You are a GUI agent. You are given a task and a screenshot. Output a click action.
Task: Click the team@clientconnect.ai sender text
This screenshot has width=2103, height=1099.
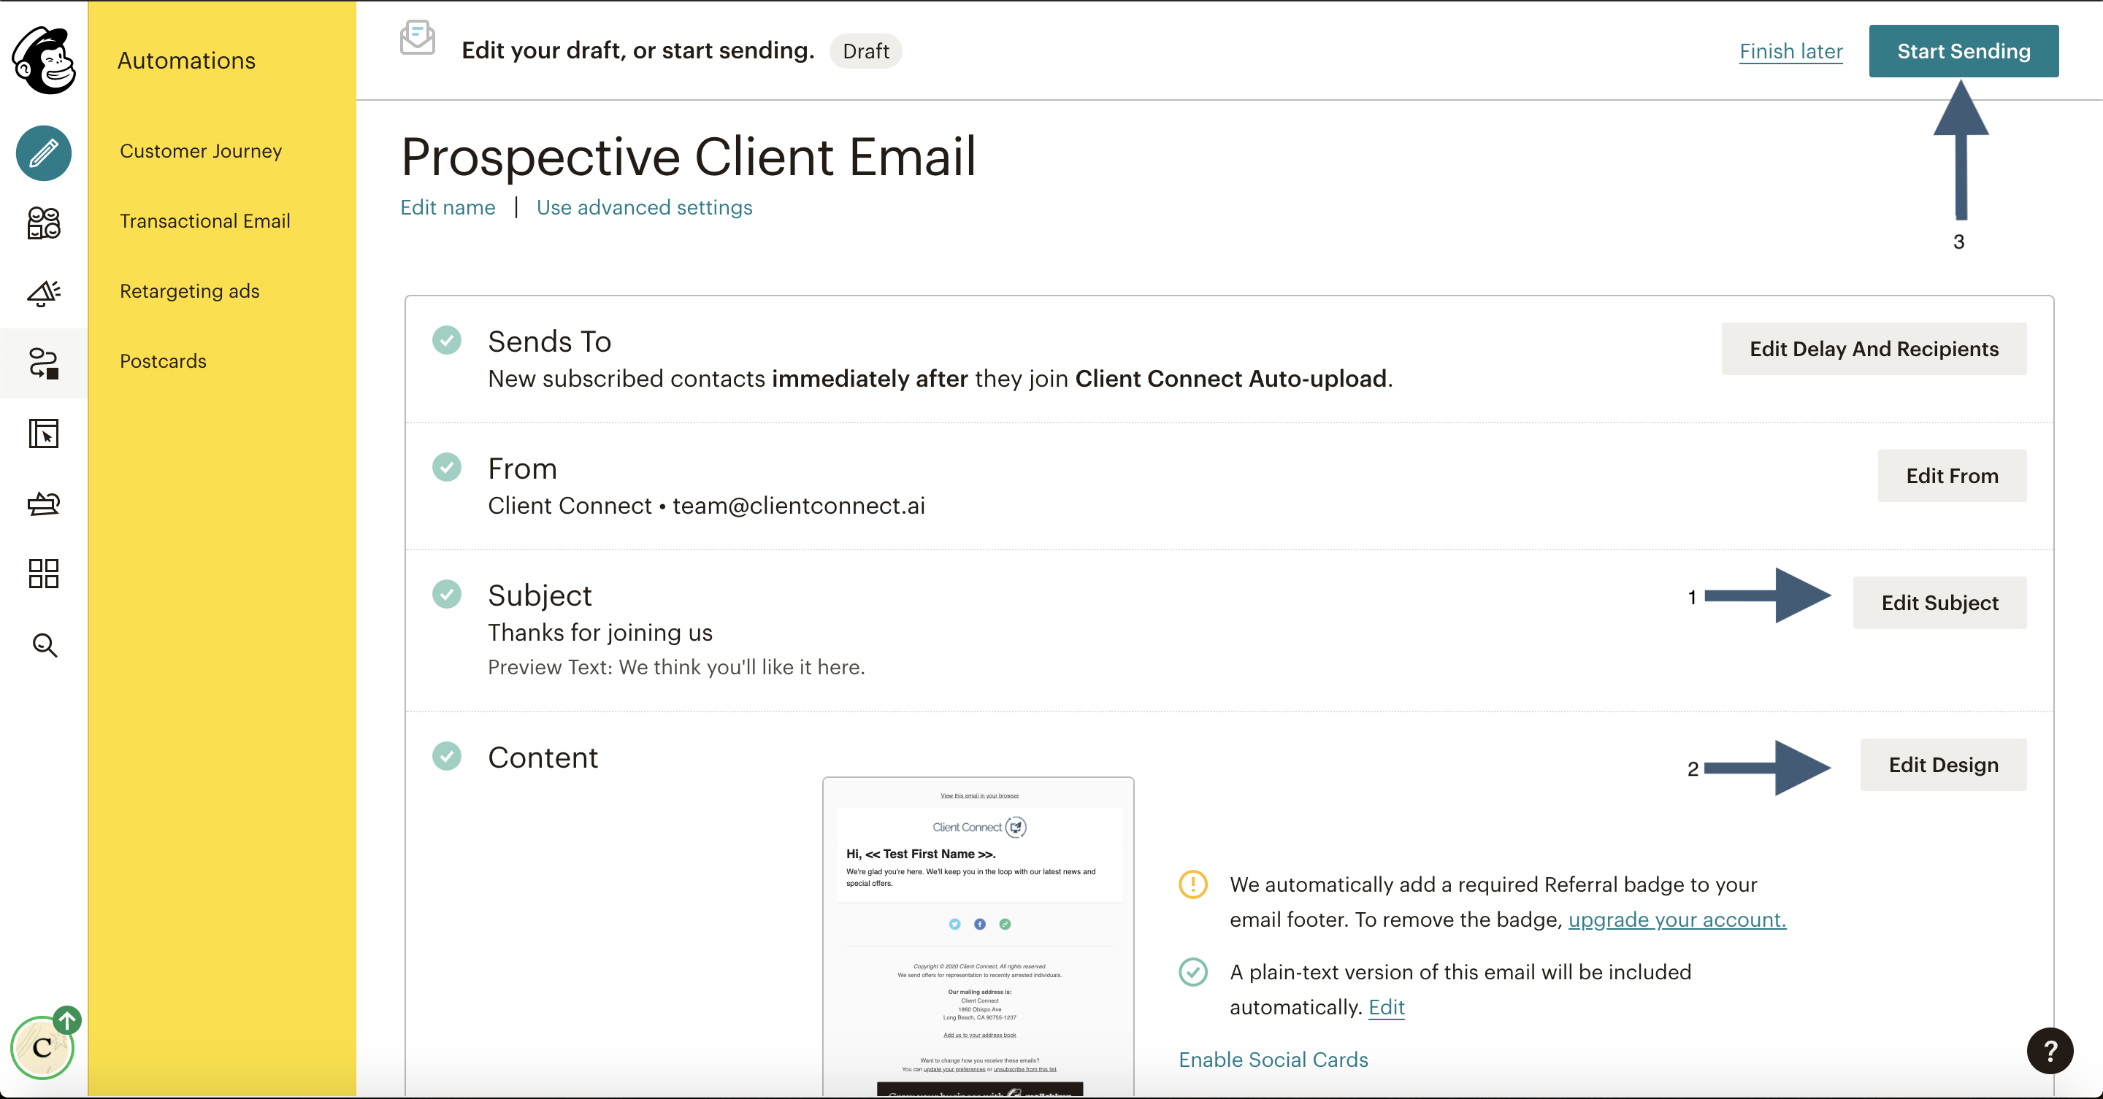click(x=798, y=506)
